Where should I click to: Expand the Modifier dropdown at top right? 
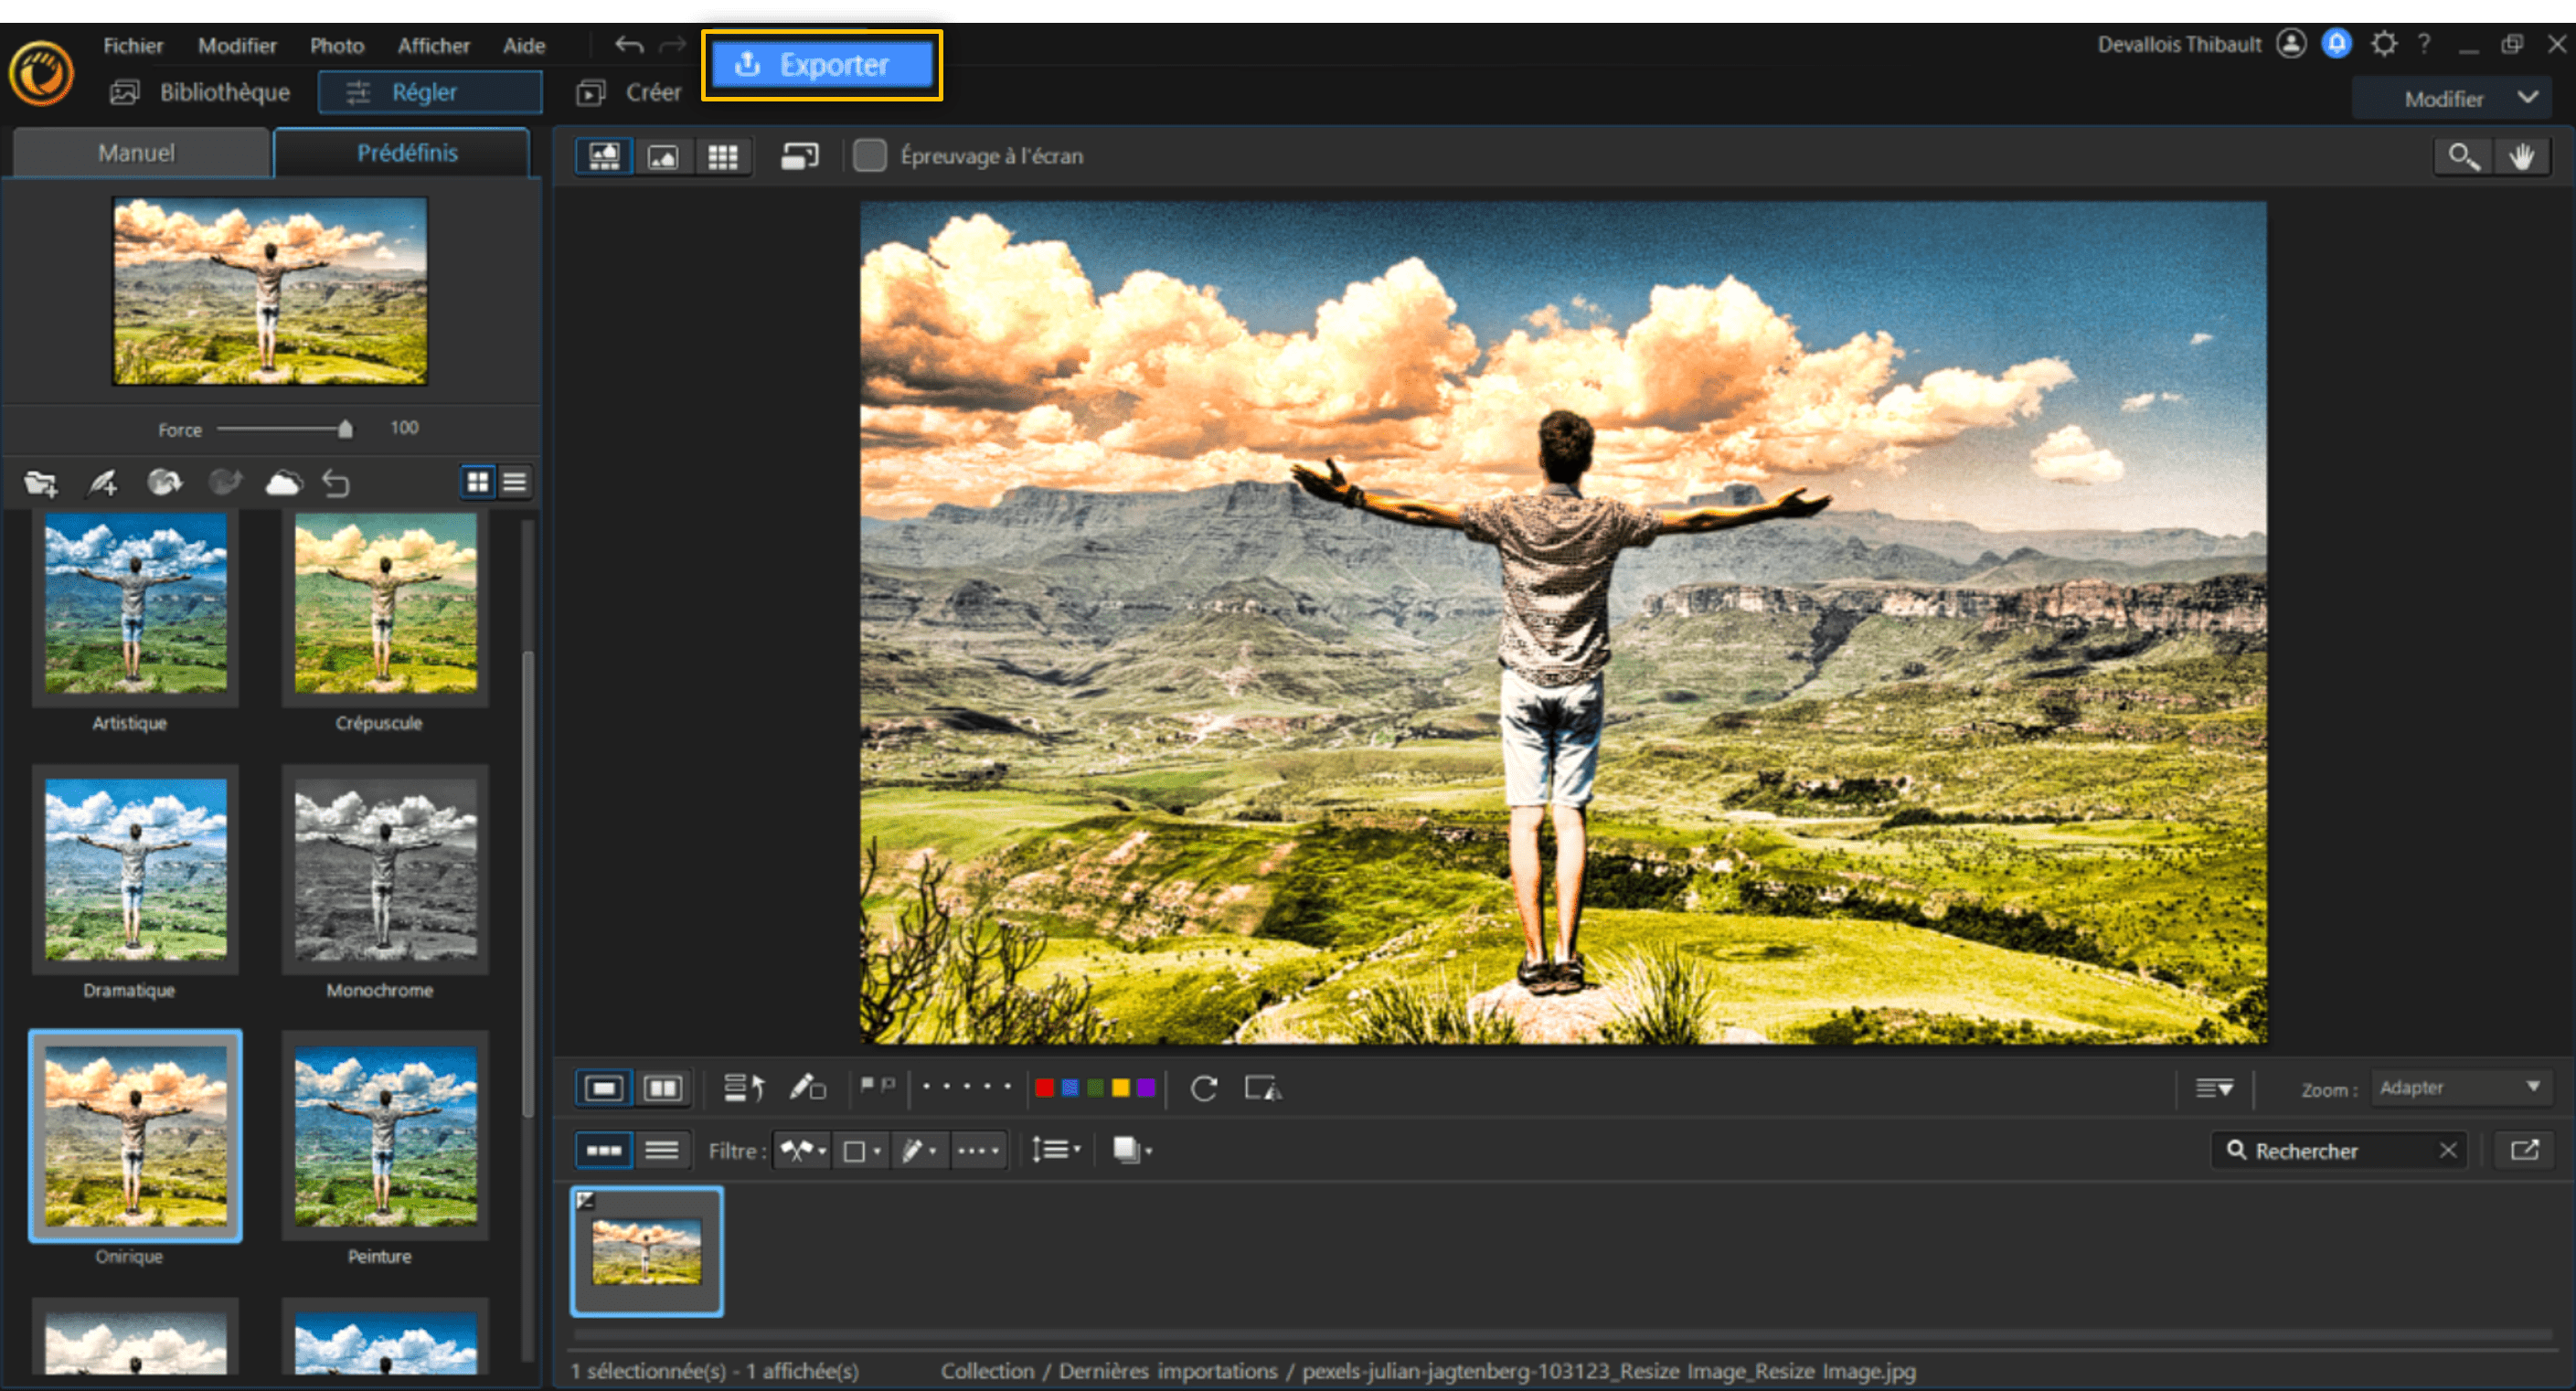point(2452,97)
